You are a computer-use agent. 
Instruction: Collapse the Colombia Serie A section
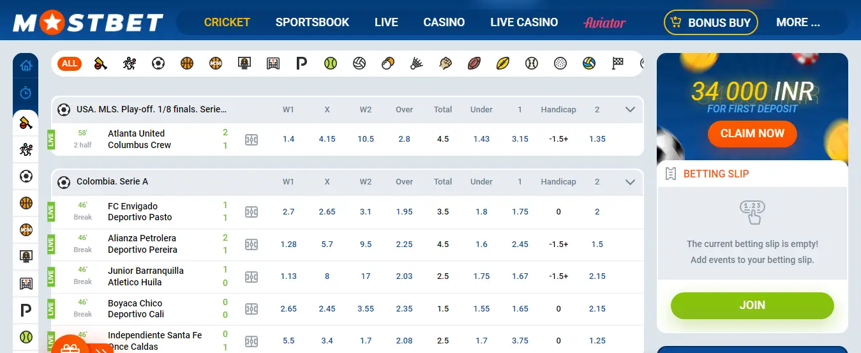coord(631,182)
